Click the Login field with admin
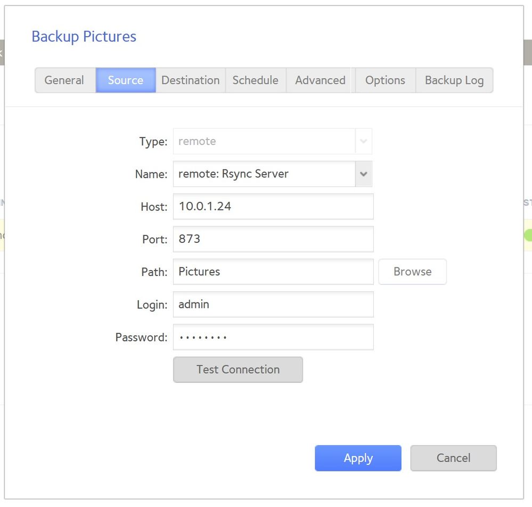This screenshot has width=532, height=507. [x=273, y=305]
